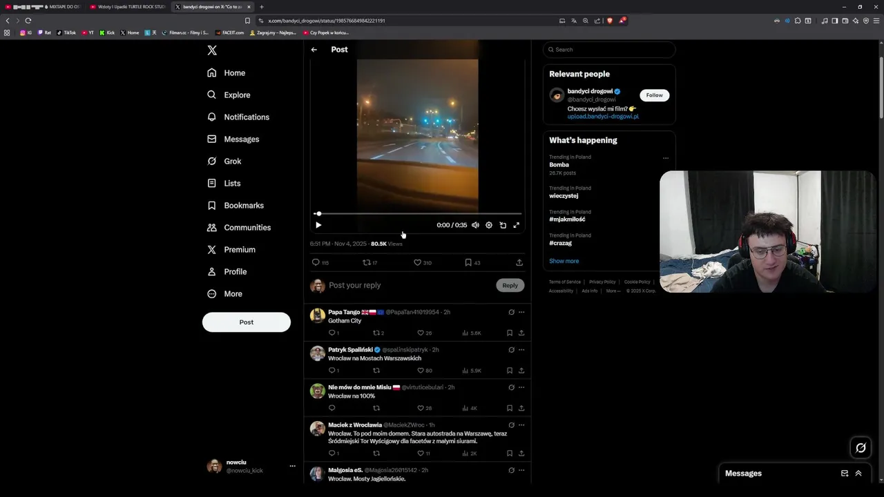Bookmark Papa Tango's reply

click(x=510, y=333)
